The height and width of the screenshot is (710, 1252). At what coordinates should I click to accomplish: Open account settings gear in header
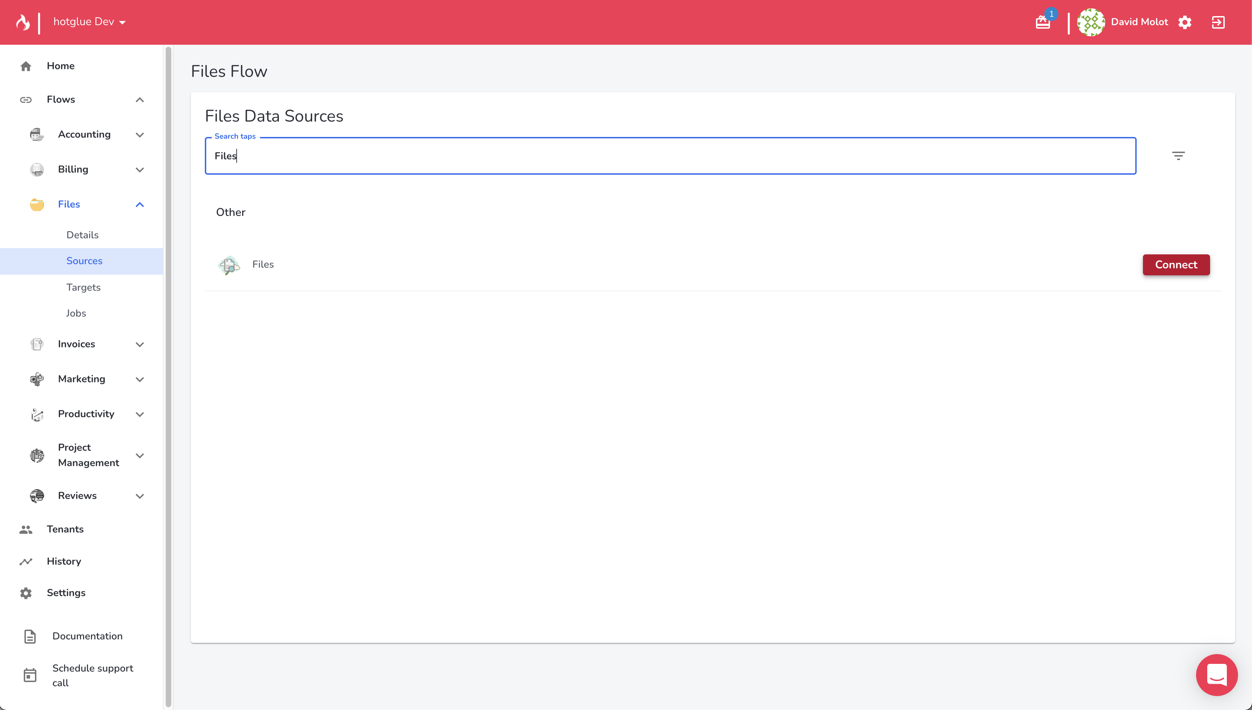pos(1185,22)
